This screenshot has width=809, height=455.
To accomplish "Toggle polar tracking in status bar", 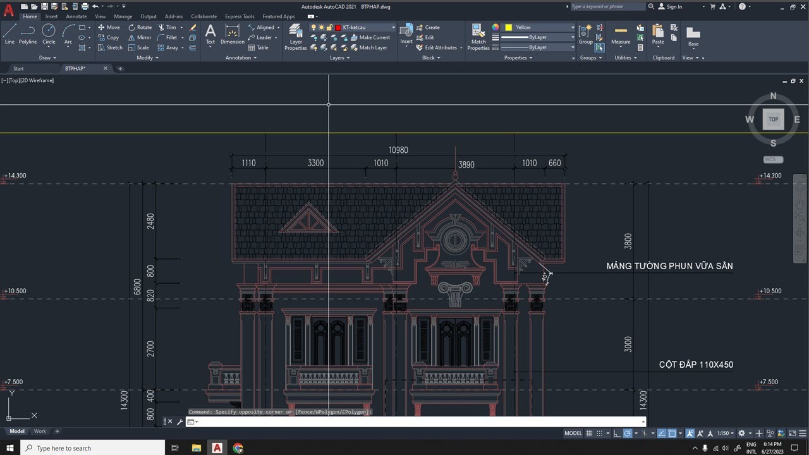I will coord(627,434).
